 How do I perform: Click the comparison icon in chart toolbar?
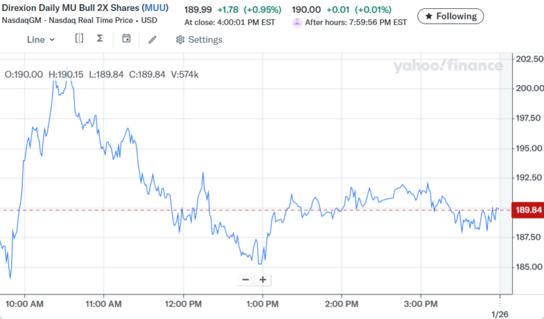(x=80, y=39)
